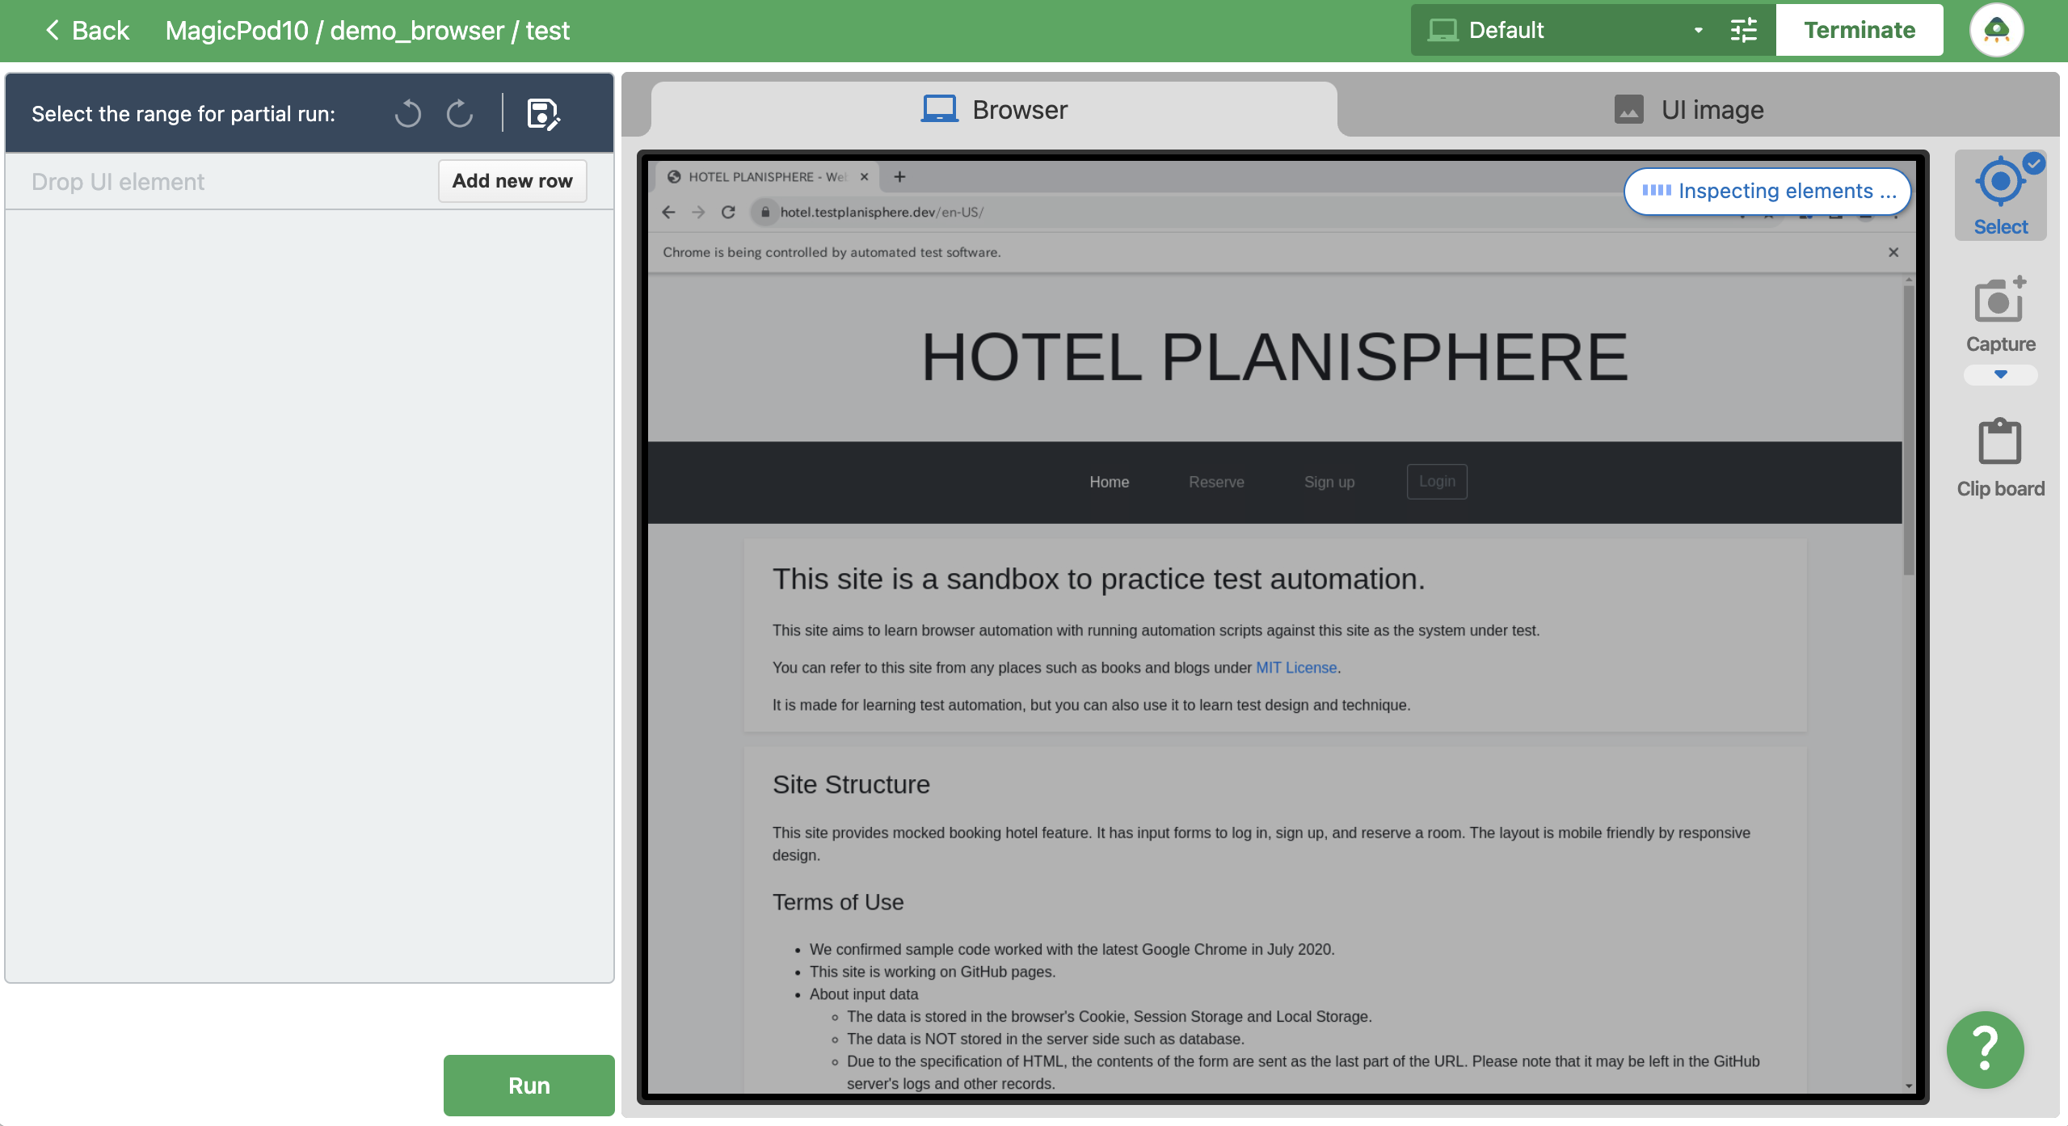Focus the Drop UI element field
The height and width of the screenshot is (1126, 2068).
pyautogui.click(x=222, y=181)
